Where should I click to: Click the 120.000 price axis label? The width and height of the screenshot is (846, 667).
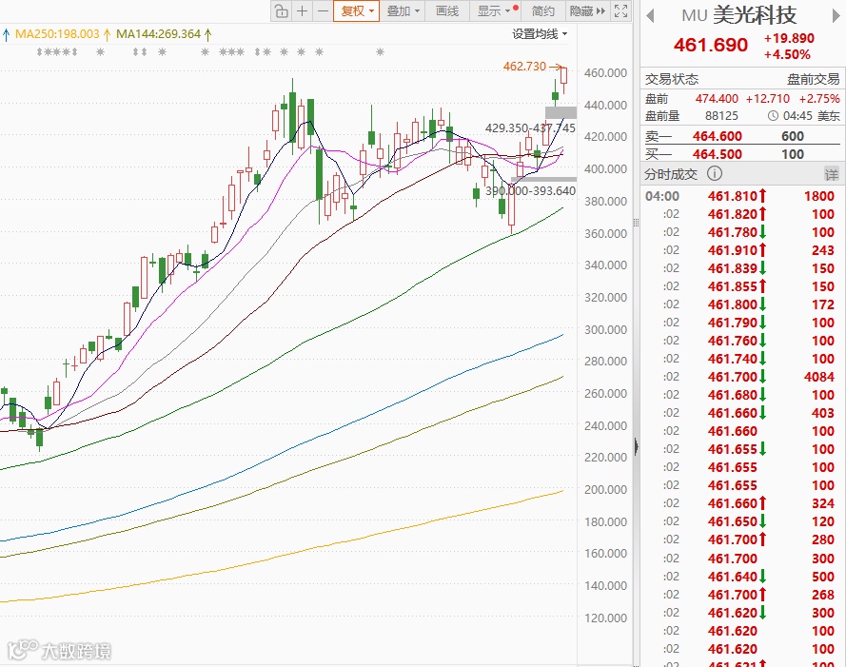[x=605, y=618]
